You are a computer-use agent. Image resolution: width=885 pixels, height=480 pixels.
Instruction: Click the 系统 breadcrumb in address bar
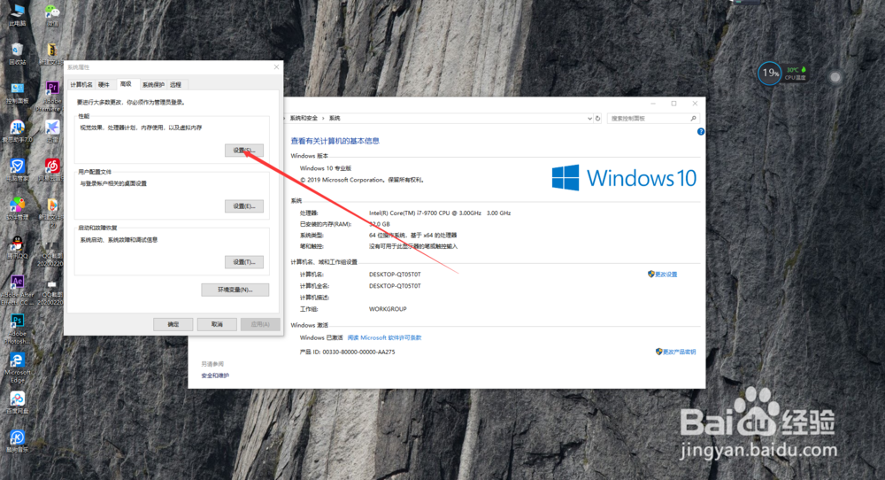pos(335,118)
